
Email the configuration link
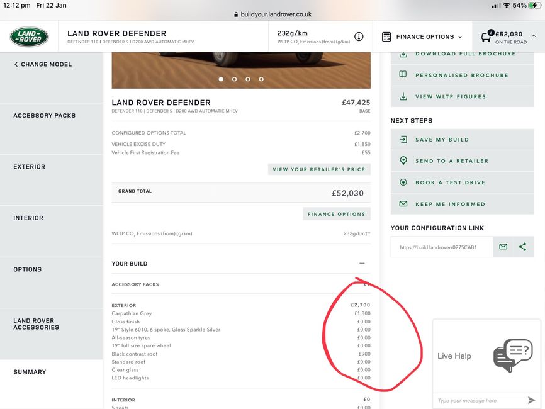click(503, 247)
